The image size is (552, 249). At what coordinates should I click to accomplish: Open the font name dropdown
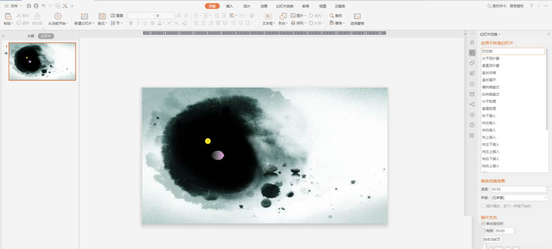pos(153,16)
